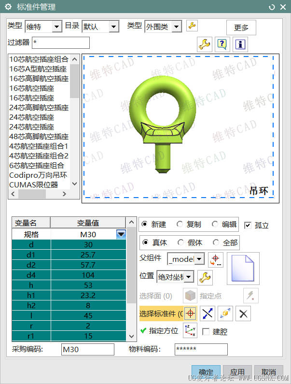This screenshot has width=291, height=384.
Task: Select 16芯高脚航空插座 in the list
Action: (x=39, y=79)
